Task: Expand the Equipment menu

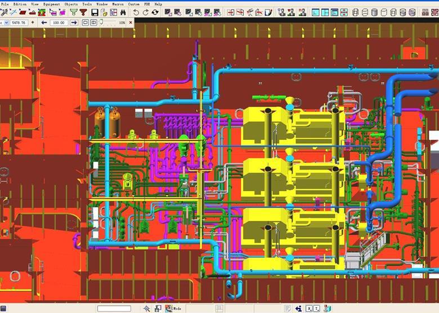Action: [x=51, y=3]
